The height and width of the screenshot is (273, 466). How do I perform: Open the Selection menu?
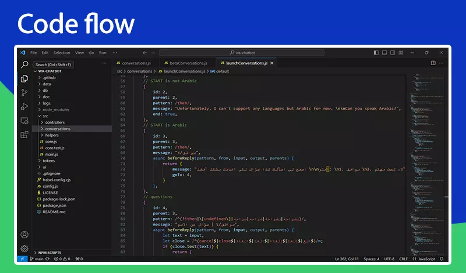(62, 52)
